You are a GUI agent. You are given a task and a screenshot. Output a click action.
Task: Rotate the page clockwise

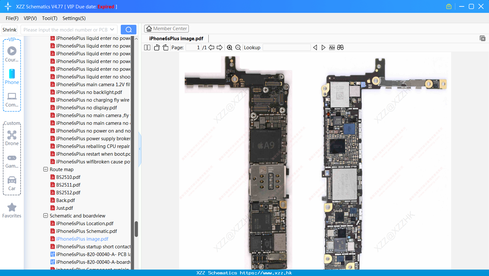click(x=165, y=48)
